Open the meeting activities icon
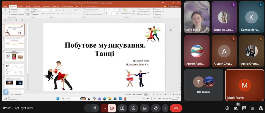This screenshot has width=265, height=113. 252,108
